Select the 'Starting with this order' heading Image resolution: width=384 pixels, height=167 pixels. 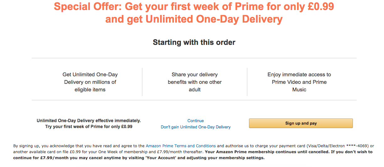[194, 42]
